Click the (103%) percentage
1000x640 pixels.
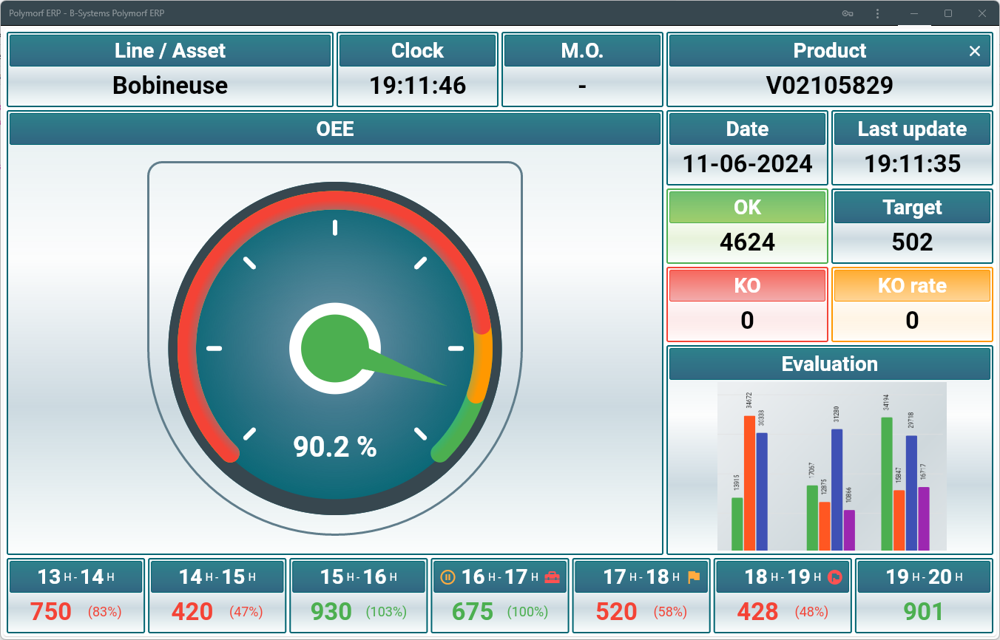click(387, 612)
